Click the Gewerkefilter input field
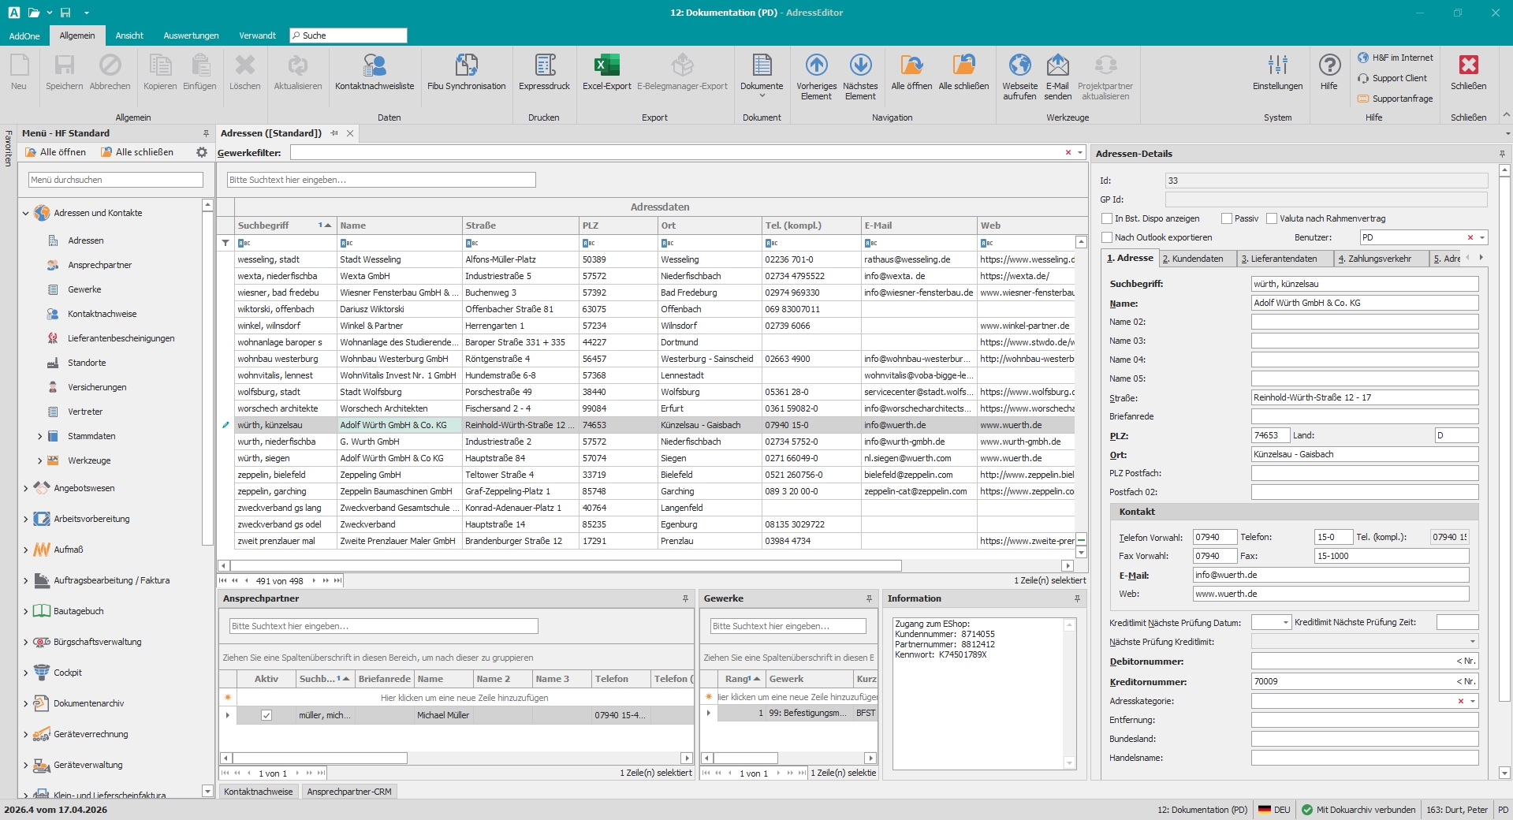Screen dimensions: 1513x820 coord(678,152)
